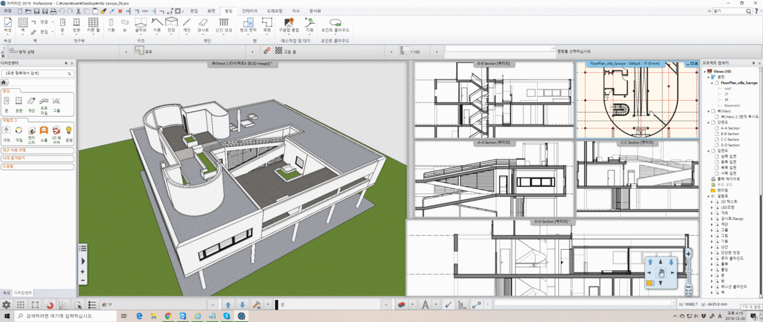
Task: Click the Railing generation (난간 생성) tool
Action: click(223, 25)
